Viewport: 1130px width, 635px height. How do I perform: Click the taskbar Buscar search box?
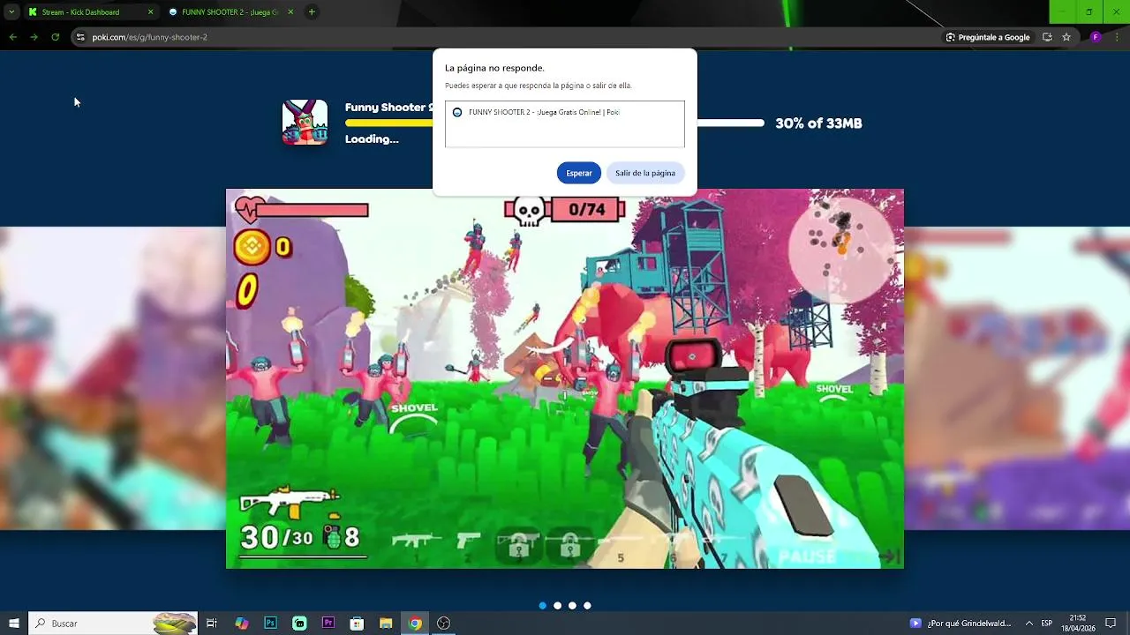coord(113,624)
